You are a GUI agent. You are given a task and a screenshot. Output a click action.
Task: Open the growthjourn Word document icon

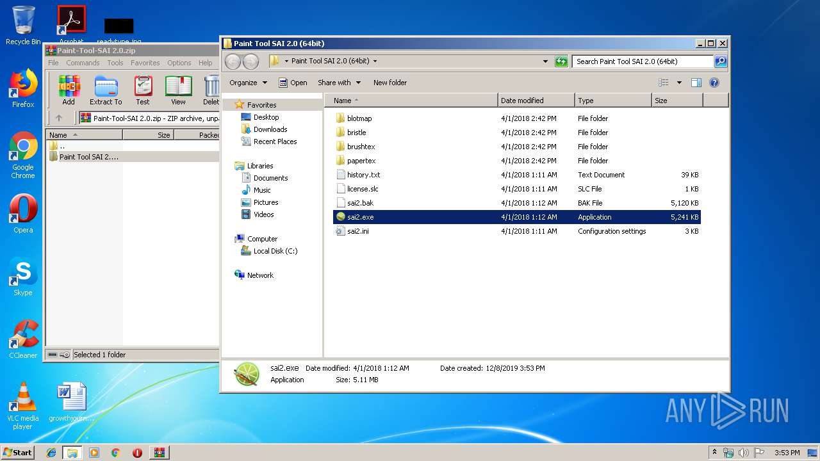tap(71, 402)
